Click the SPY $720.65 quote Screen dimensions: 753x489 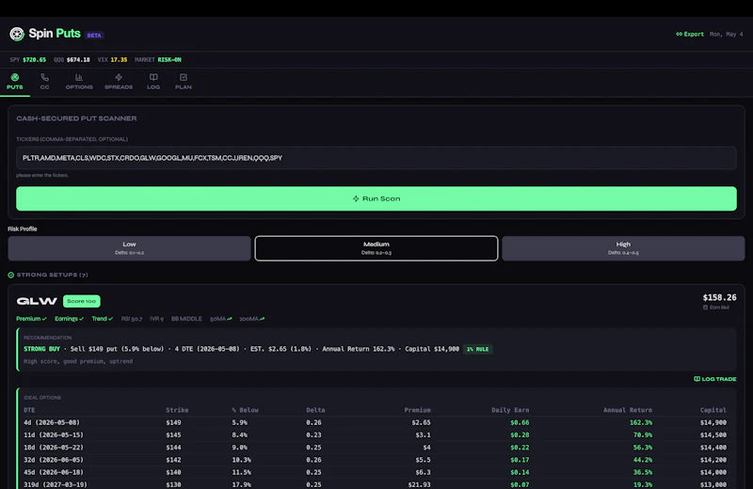pyautogui.click(x=28, y=60)
